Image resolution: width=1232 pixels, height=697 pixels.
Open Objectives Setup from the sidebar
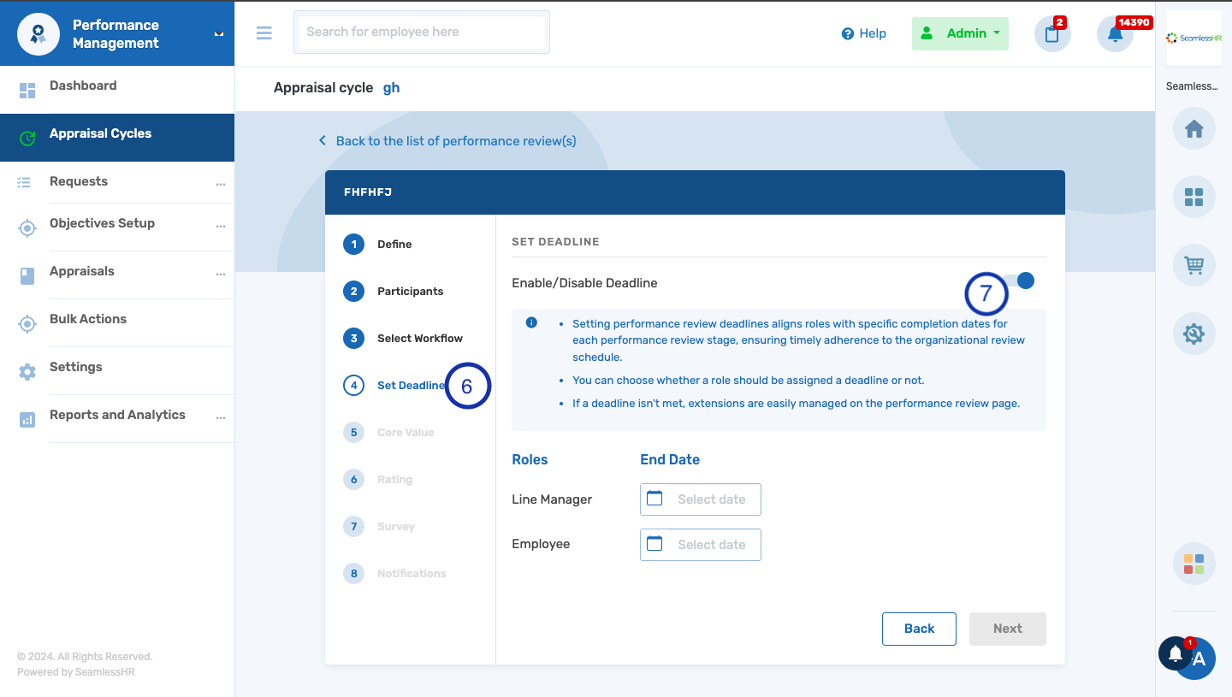(x=102, y=223)
